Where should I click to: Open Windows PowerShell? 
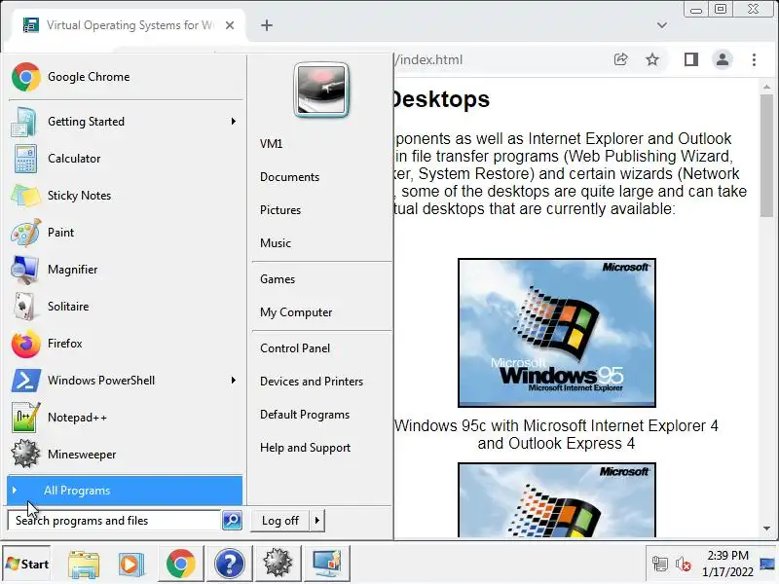click(x=125, y=381)
